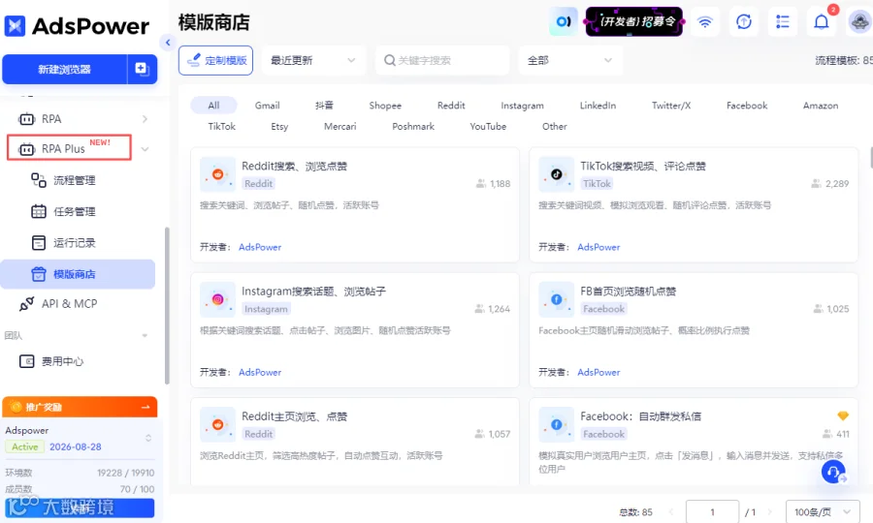
Task: Open the task list icon in header
Action: (783, 22)
